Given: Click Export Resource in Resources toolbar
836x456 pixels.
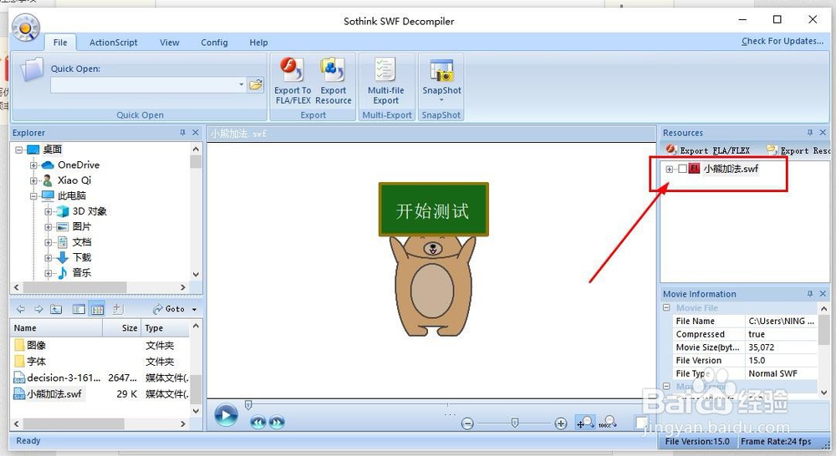Looking at the screenshot, I should [x=798, y=150].
